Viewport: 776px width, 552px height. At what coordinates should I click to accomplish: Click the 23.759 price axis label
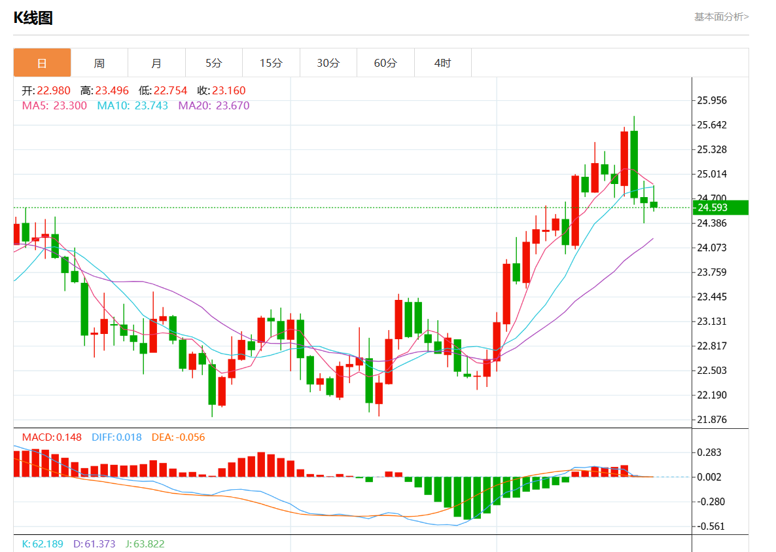[712, 272]
